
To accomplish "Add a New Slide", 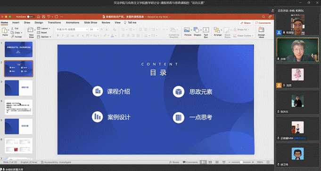I will point(31,32).
